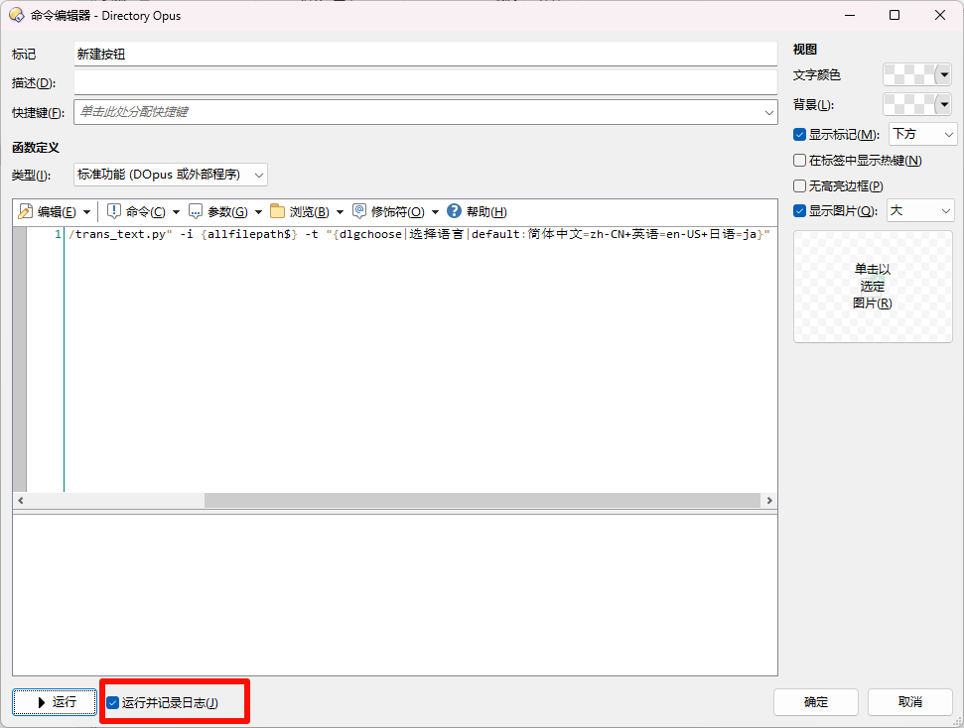964x728 pixels.
Task: Minimize the command editor window
Action: (x=850, y=15)
